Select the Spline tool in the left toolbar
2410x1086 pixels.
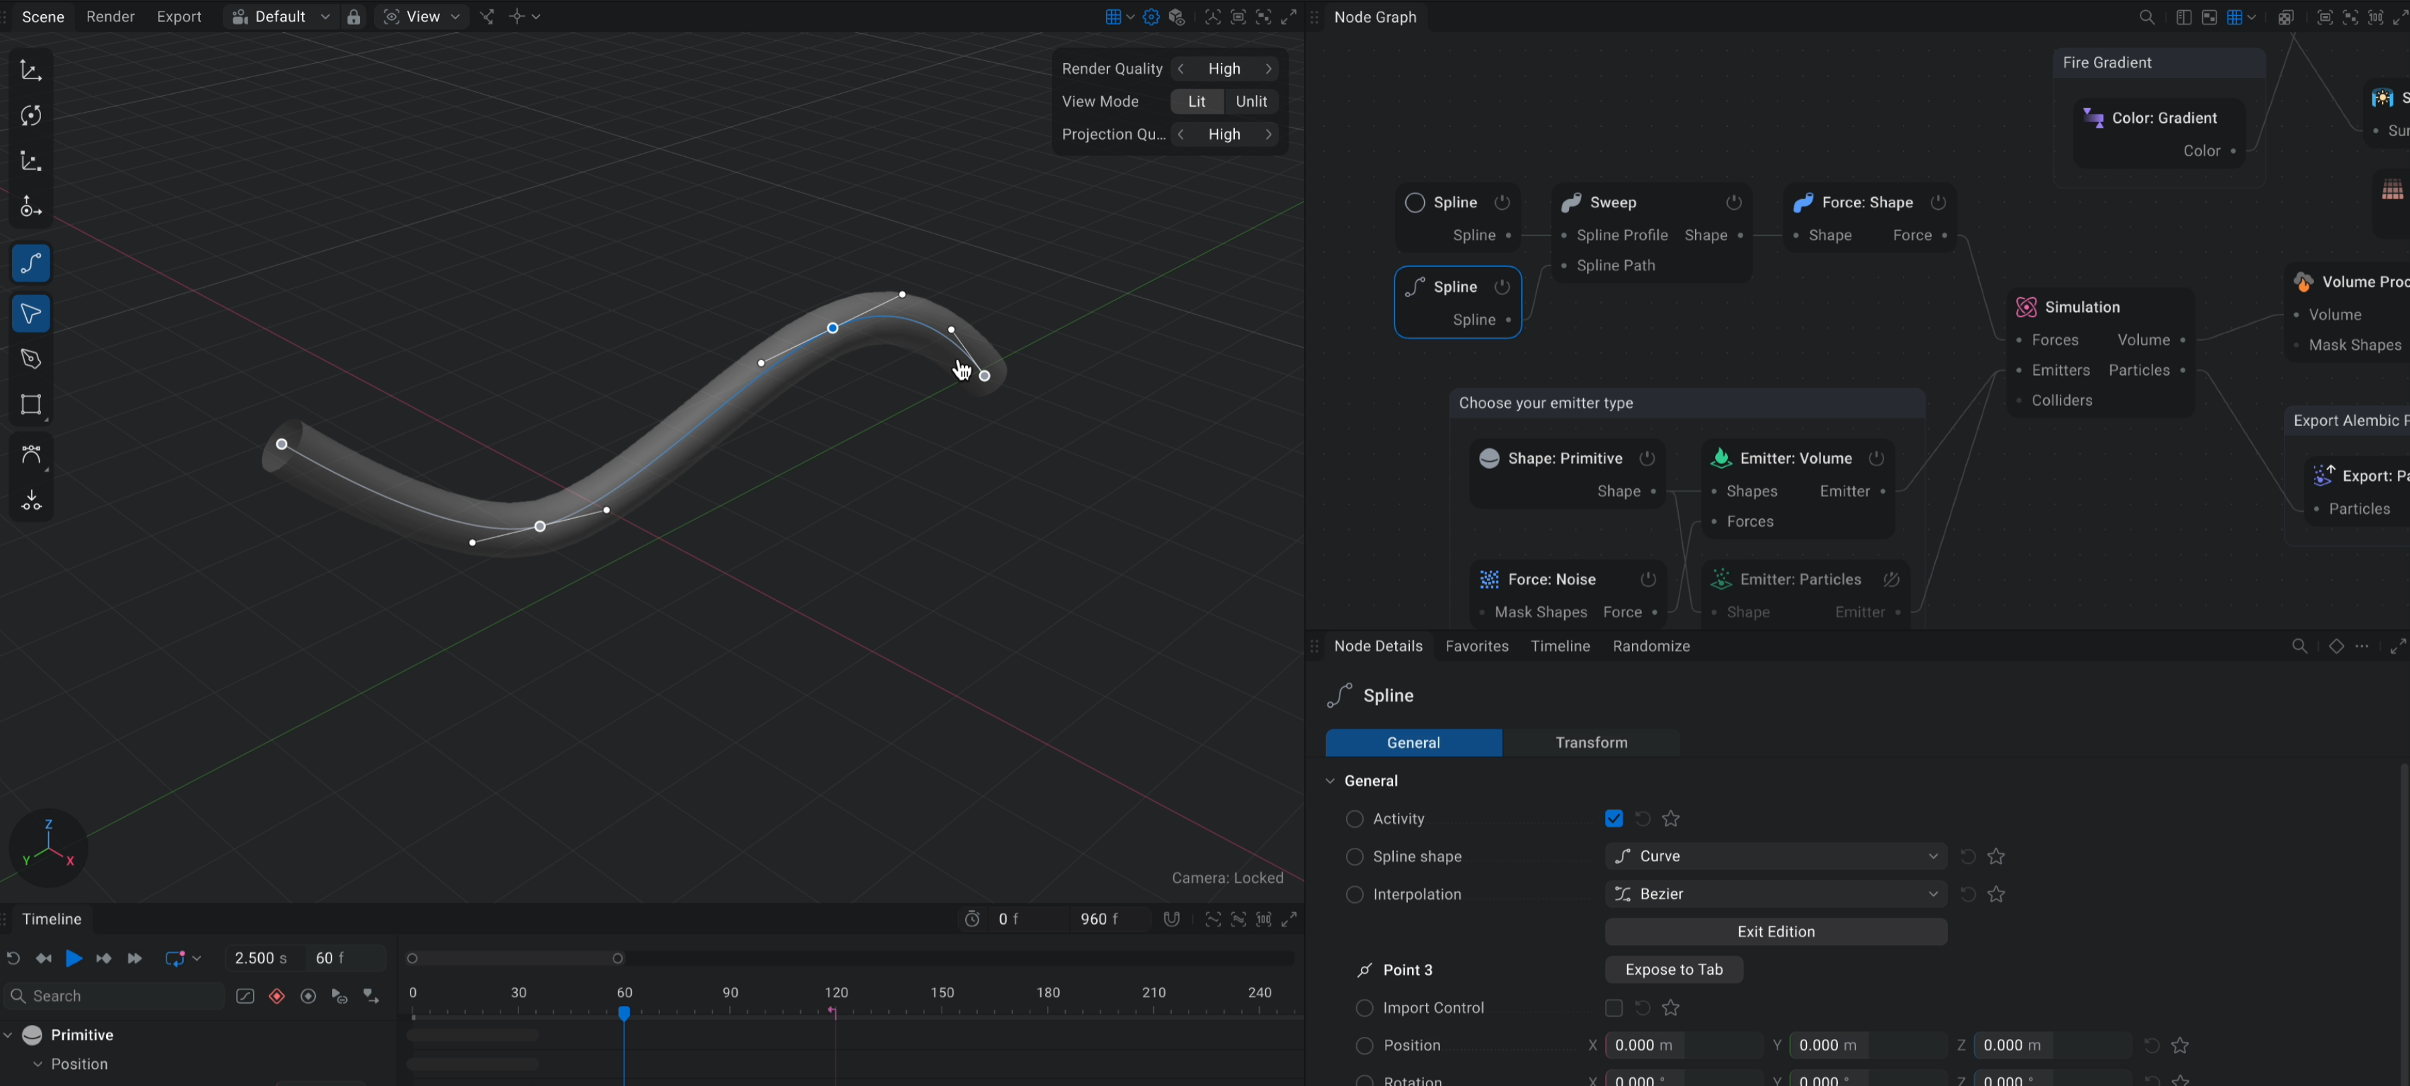(31, 263)
